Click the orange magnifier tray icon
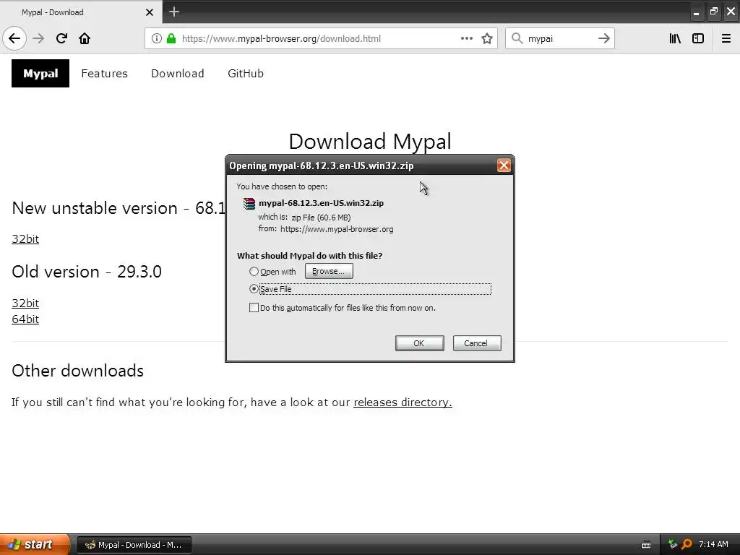This screenshot has height=555, width=740. pyautogui.click(x=687, y=545)
